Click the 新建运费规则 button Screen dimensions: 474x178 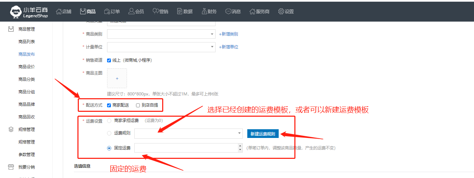point(263,134)
